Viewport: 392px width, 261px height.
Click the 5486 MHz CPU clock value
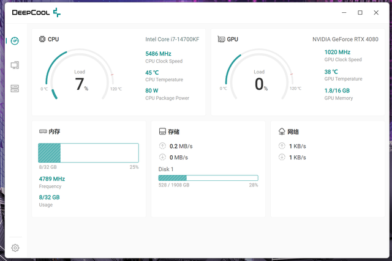pos(158,54)
